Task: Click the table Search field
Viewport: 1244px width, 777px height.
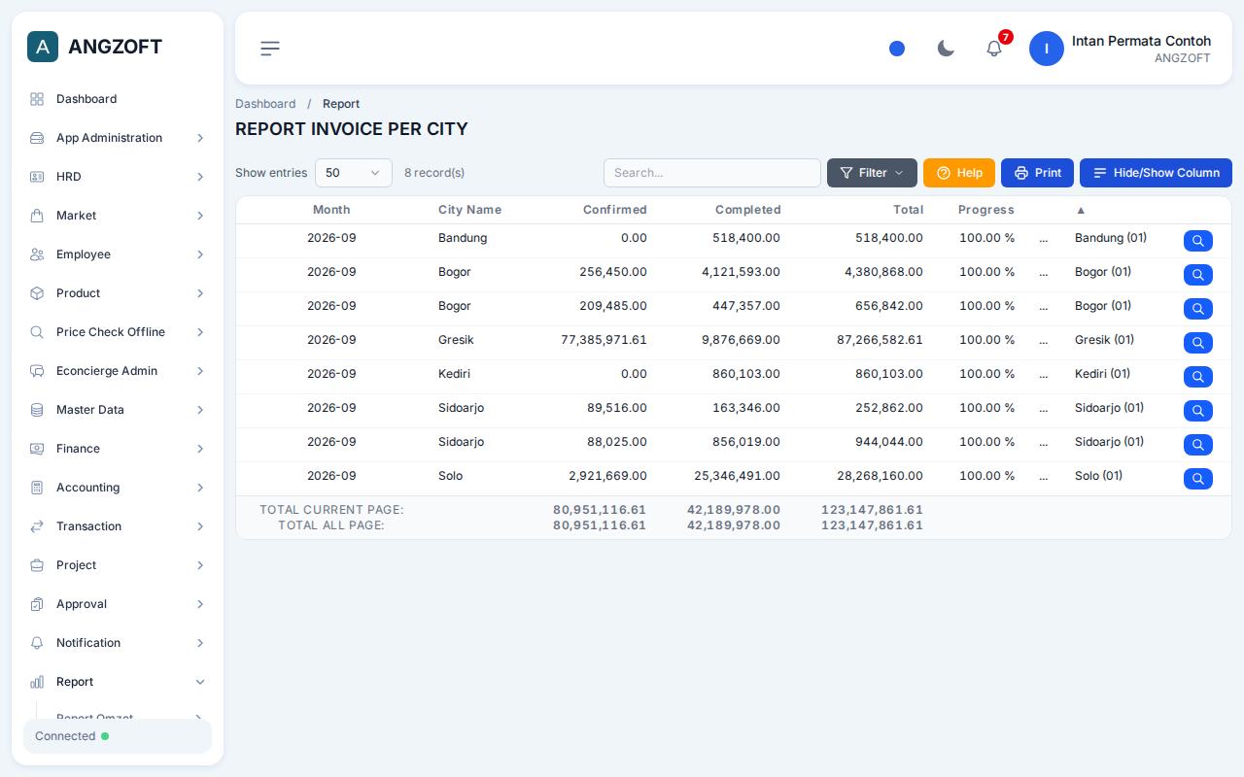Action: pos(712,173)
